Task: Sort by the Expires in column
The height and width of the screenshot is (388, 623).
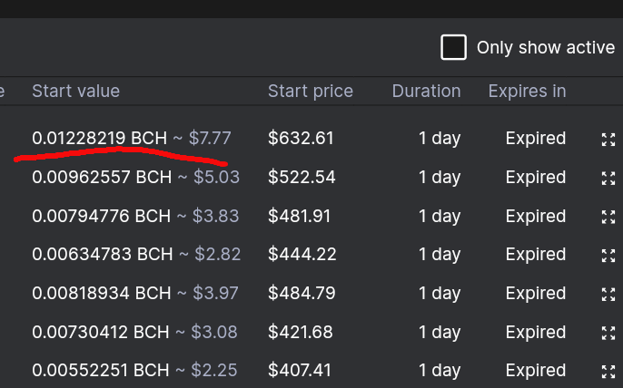Action: point(527,92)
